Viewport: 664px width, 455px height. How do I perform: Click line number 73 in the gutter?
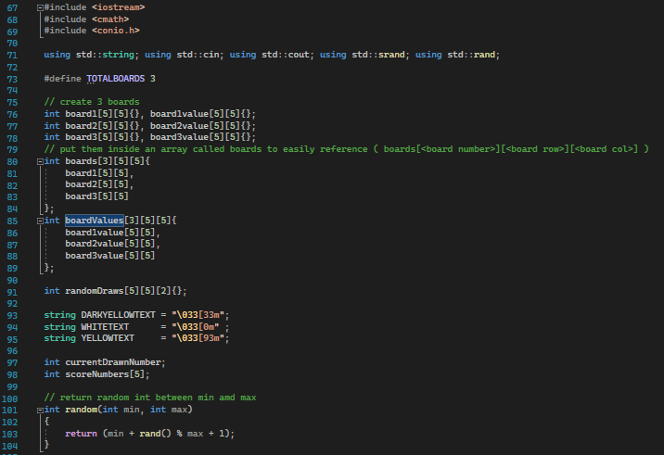coord(12,78)
